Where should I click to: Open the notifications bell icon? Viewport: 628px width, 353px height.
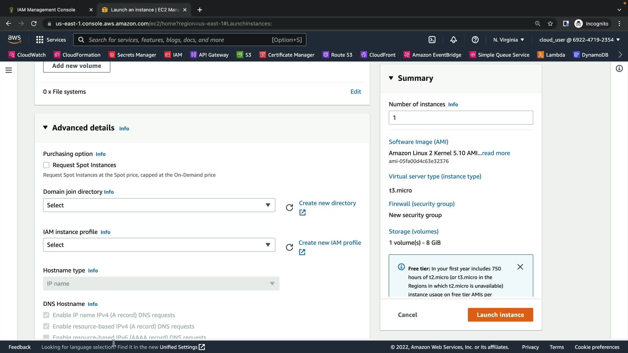[453, 40]
